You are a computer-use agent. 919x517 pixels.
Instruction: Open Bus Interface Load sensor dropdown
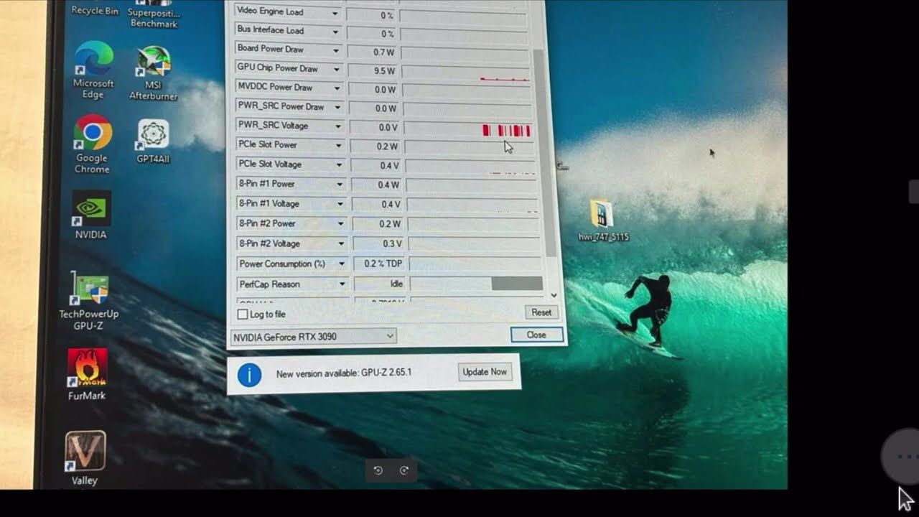335,32
